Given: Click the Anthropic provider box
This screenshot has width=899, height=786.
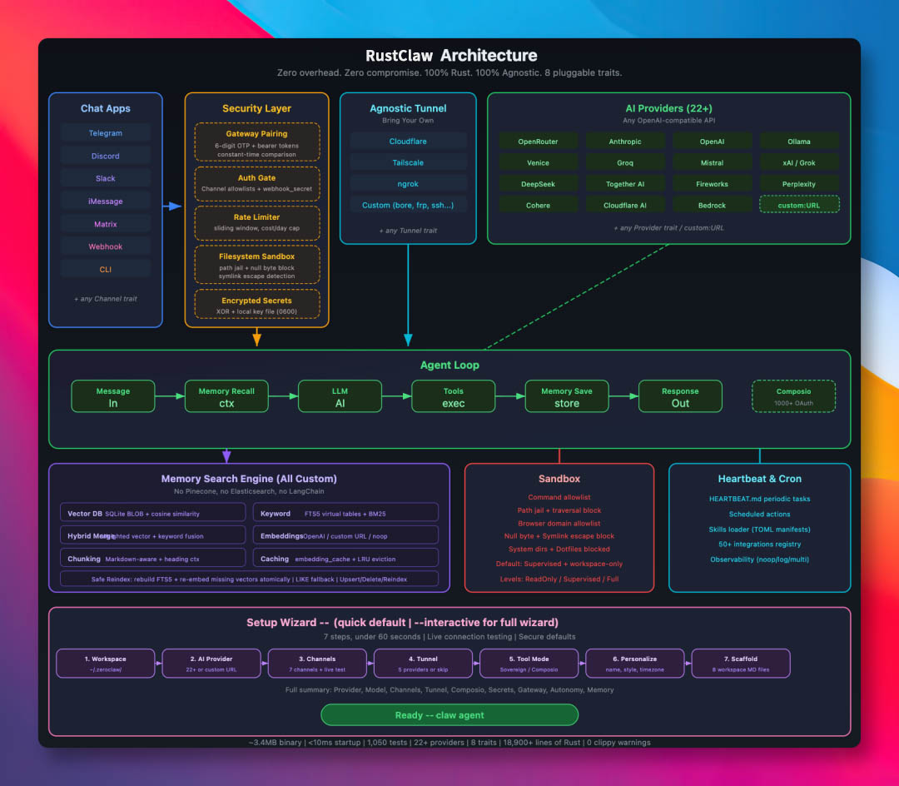Looking at the screenshot, I should coord(625,142).
